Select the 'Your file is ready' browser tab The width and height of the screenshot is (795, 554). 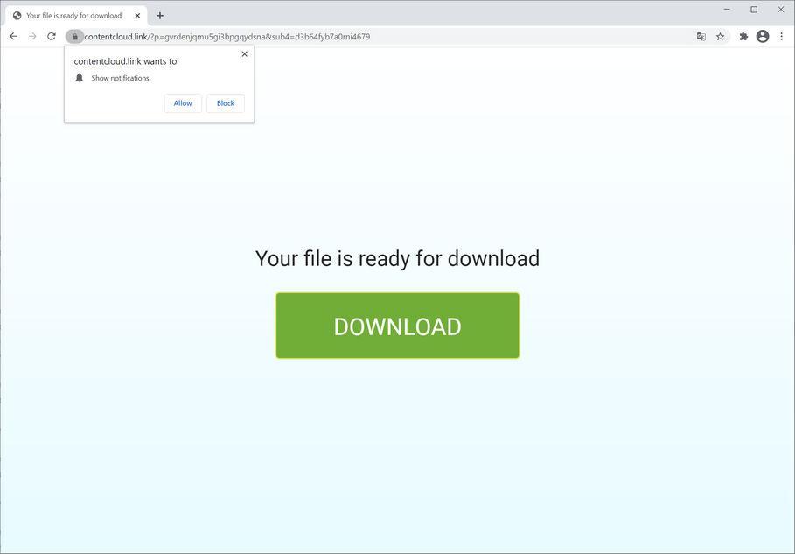[x=74, y=15]
